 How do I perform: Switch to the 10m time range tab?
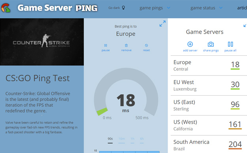coord(122,140)
